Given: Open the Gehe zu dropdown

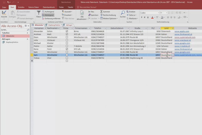Looking at the screenshot, I should click(x=131, y=15).
